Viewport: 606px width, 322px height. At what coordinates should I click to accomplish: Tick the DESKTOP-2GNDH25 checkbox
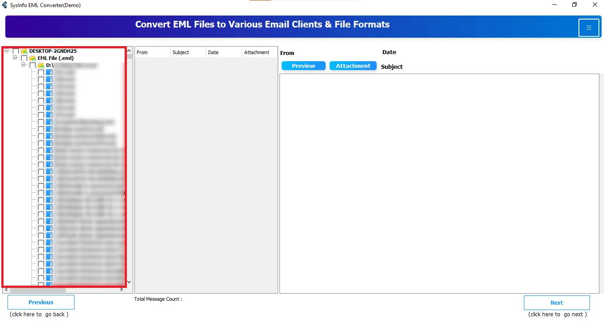[16, 51]
